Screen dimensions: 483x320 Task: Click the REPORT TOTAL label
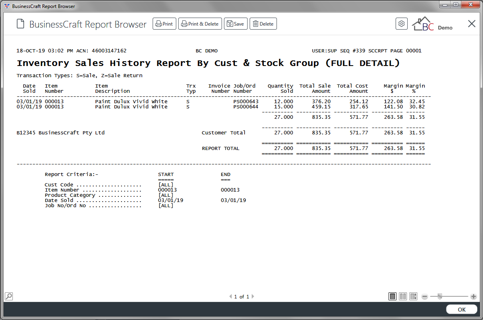(220, 148)
